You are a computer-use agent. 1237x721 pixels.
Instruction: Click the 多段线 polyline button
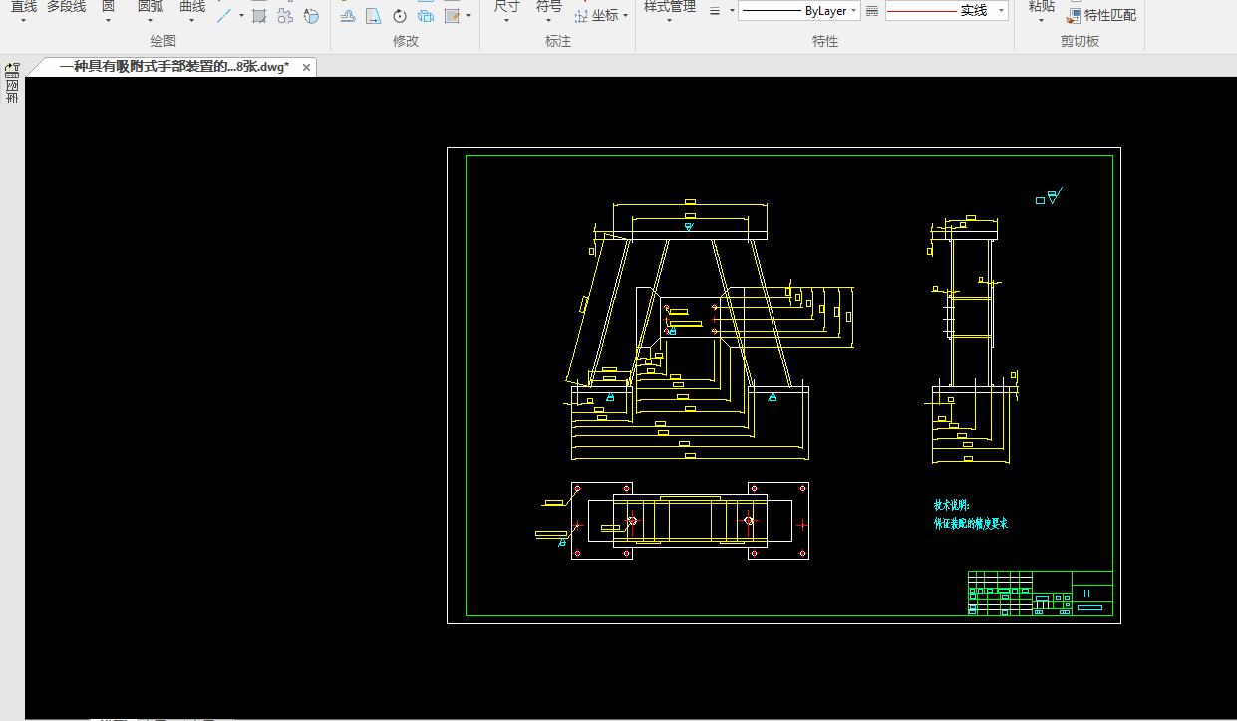(66, 7)
